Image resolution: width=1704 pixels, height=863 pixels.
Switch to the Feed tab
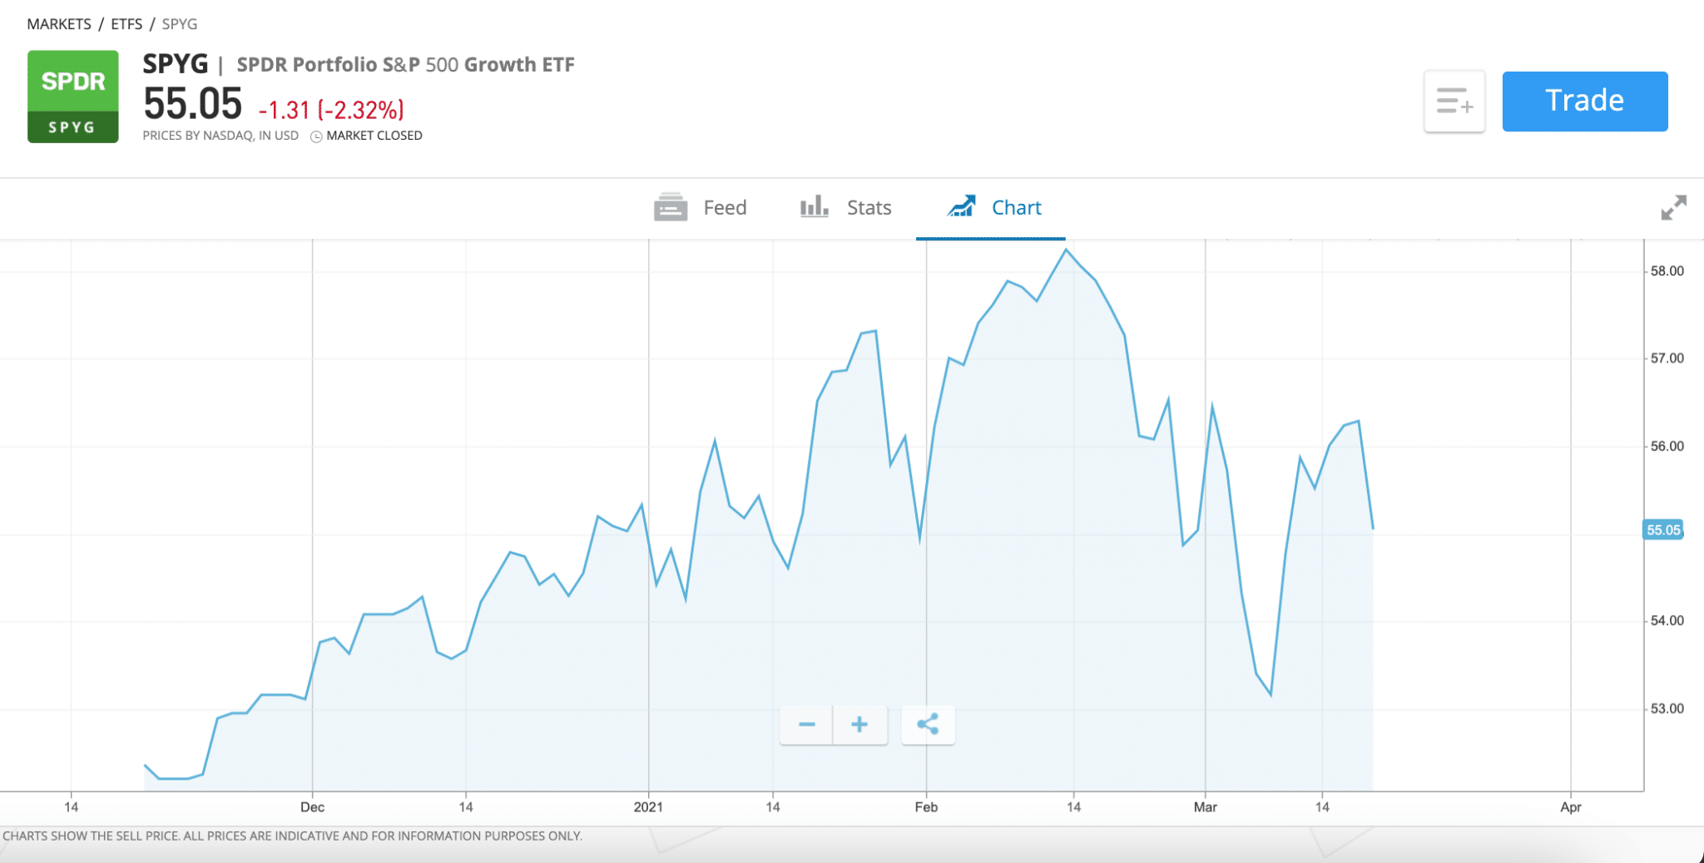(724, 207)
